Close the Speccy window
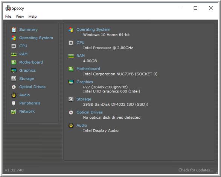This screenshot has height=177, width=221. pos(211,8)
